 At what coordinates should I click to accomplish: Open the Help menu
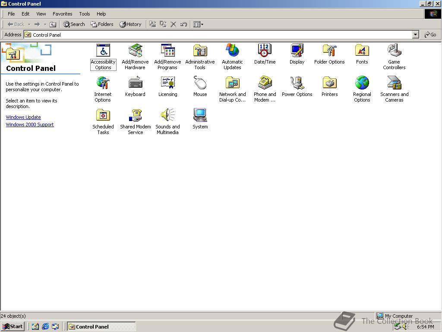[101, 14]
